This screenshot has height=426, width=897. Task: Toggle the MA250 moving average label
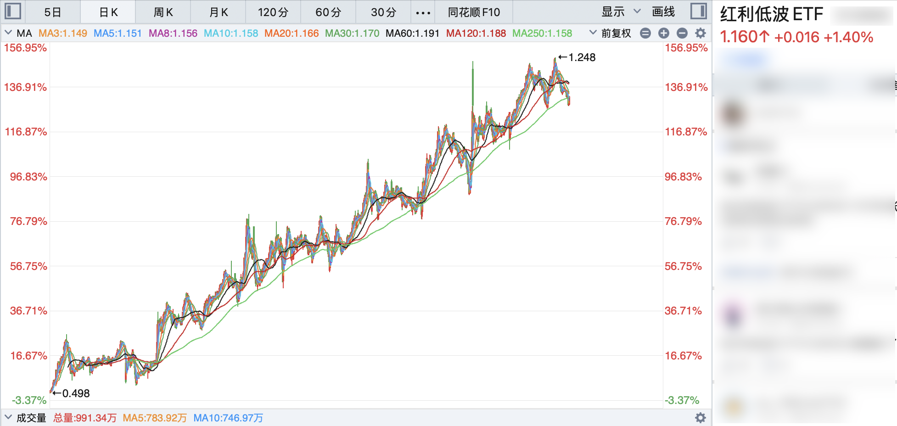[542, 33]
